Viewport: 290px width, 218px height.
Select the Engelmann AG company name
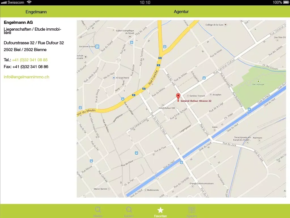click(18, 22)
